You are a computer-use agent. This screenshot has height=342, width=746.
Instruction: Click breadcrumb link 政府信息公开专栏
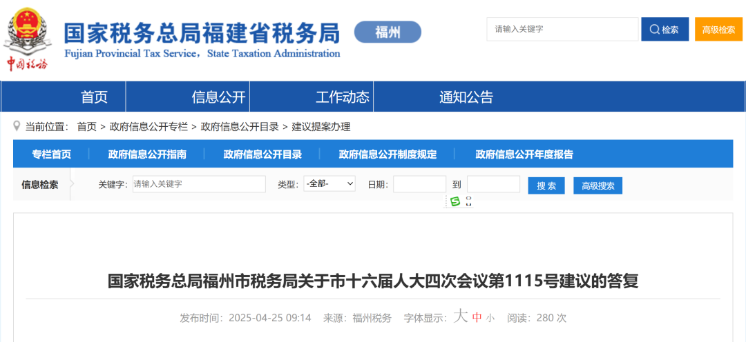[149, 127]
